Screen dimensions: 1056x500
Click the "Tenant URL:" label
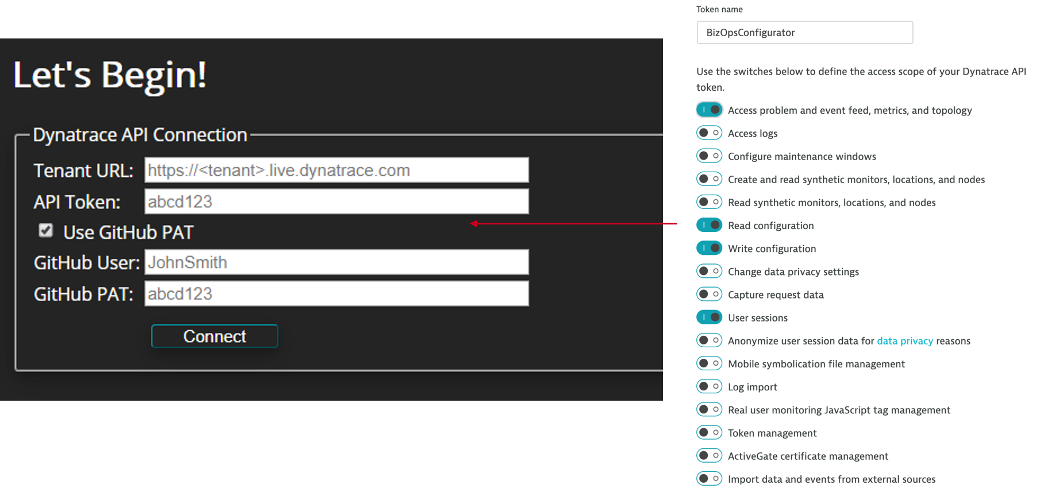(83, 170)
